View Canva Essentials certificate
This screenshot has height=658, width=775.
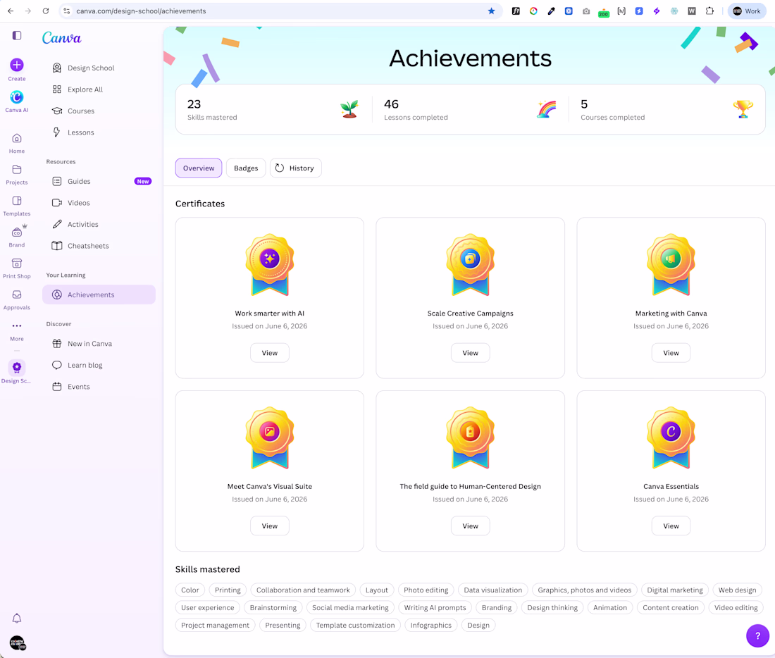pyautogui.click(x=671, y=526)
